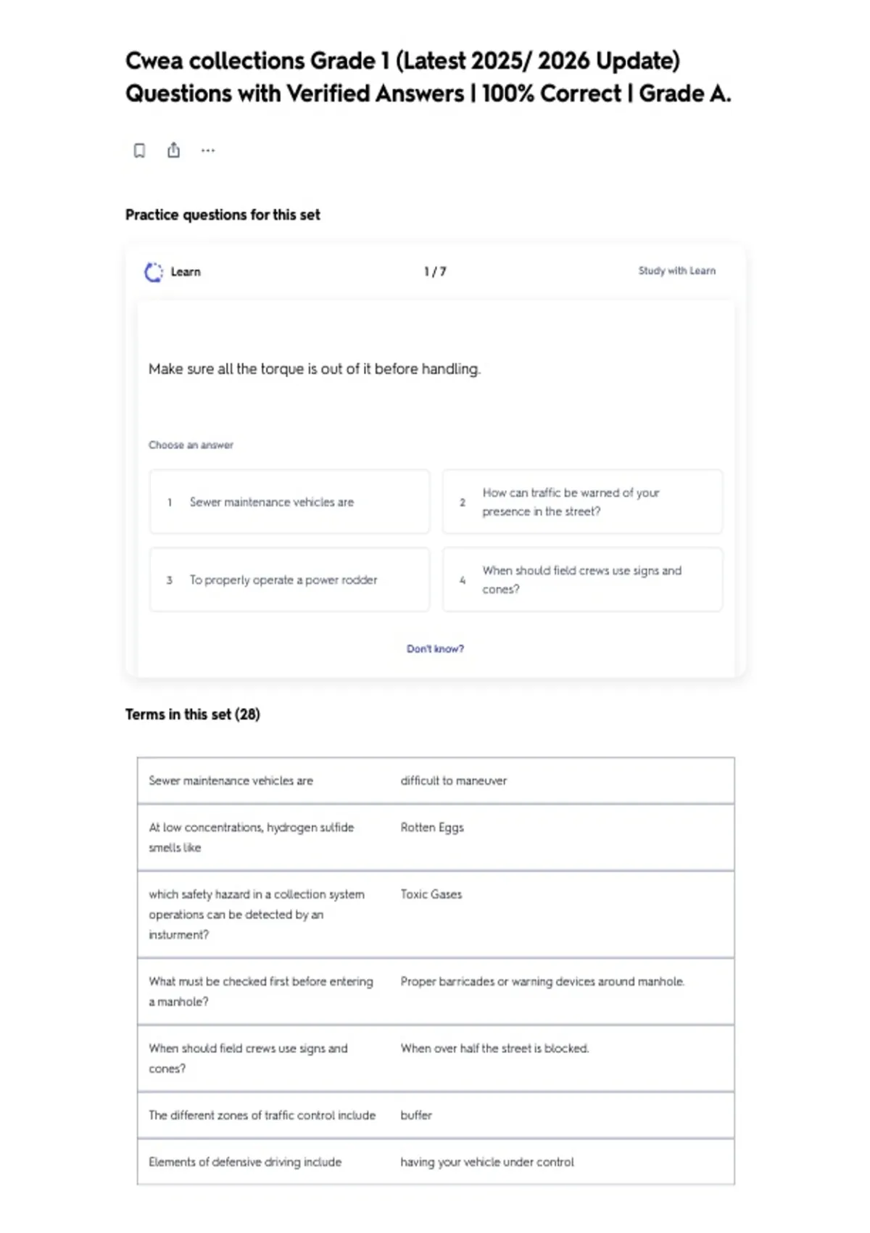
Task: Open 'Study with Learn' link
Action: (x=676, y=271)
